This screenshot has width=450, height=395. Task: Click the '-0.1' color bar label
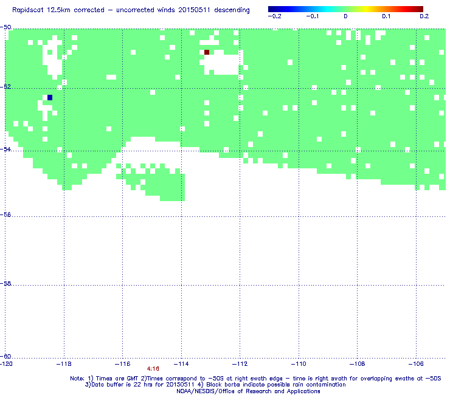[x=313, y=16]
